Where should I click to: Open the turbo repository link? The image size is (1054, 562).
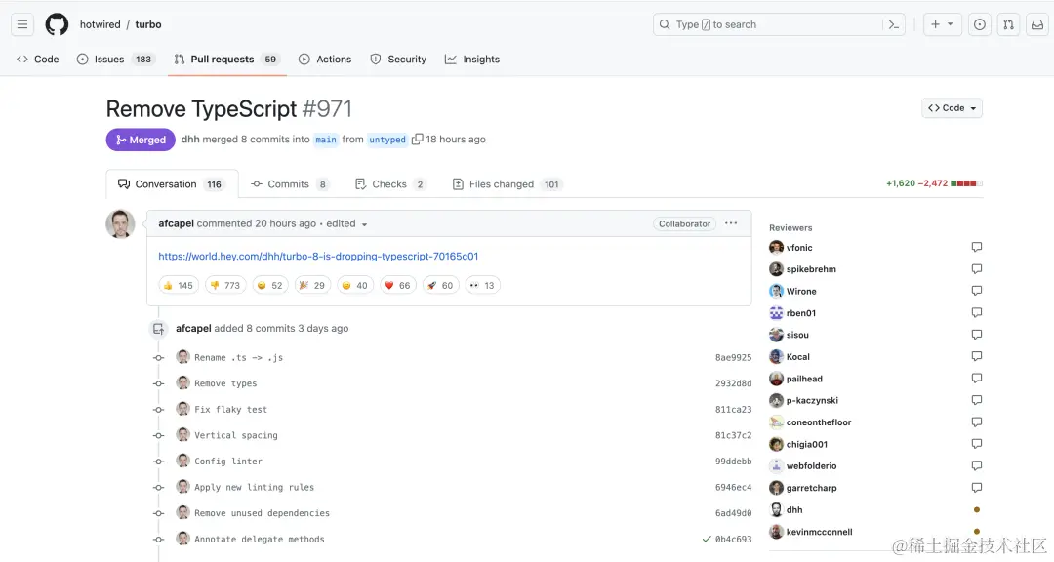(x=148, y=24)
